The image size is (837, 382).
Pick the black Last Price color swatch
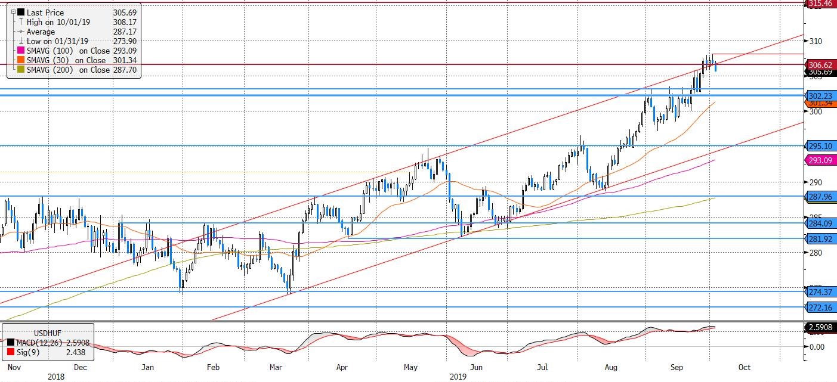click(x=21, y=13)
